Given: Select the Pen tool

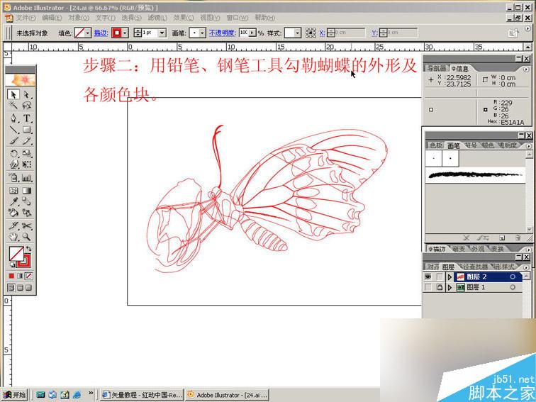Looking at the screenshot, I should click(x=13, y=118).
